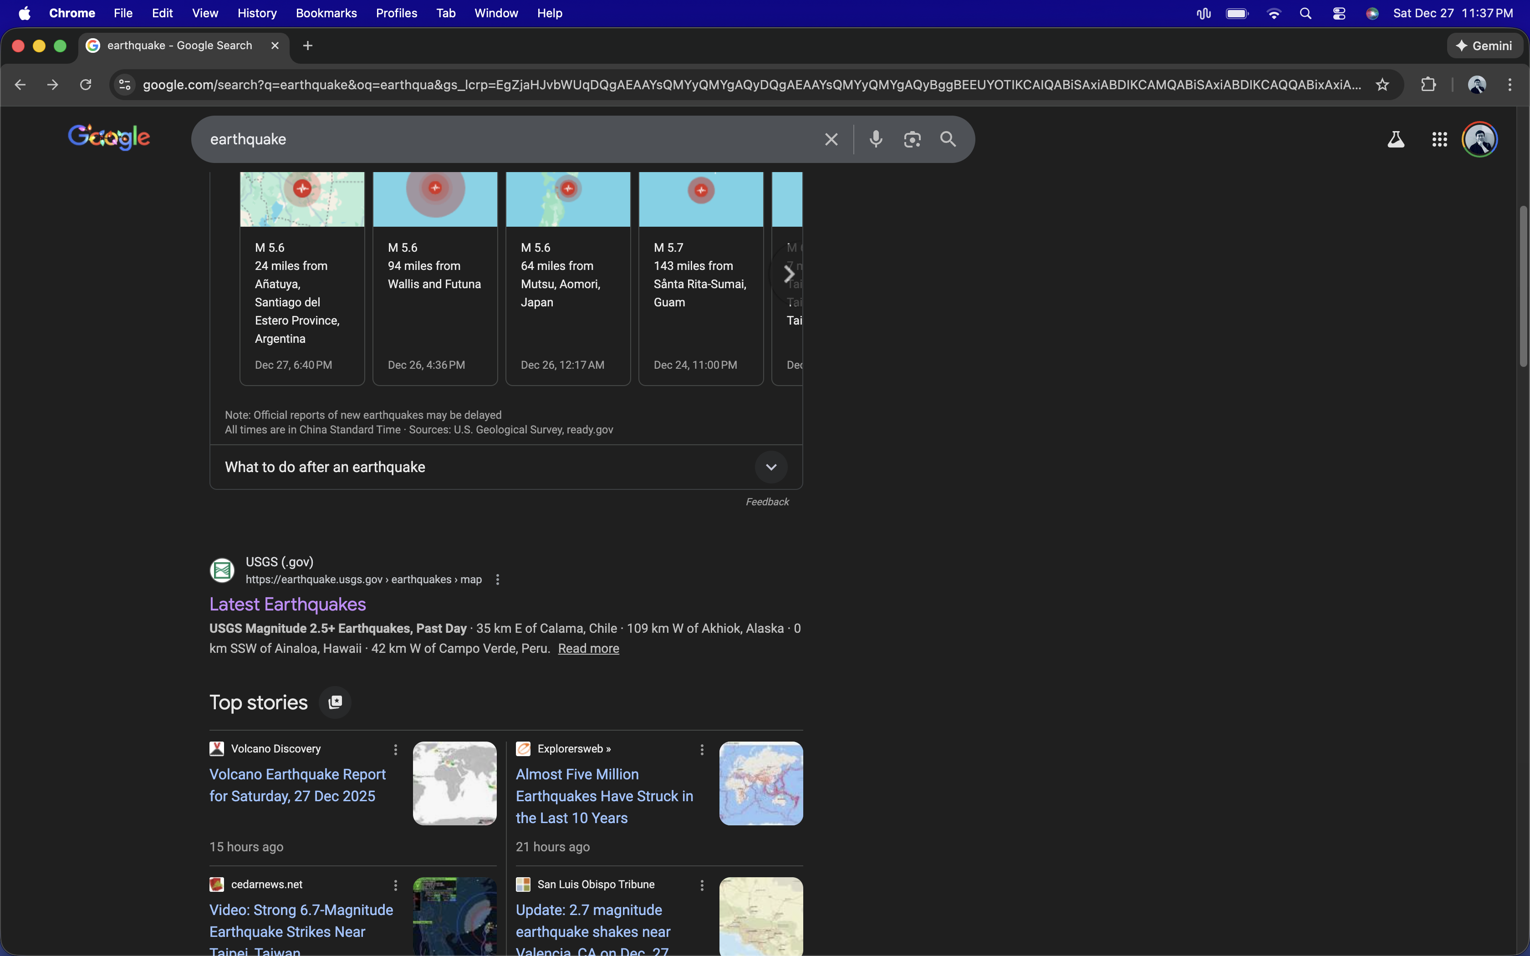The width and height of the screenshot is (1530, 956).
Task: Open a new browser tab
Action: 308,46
